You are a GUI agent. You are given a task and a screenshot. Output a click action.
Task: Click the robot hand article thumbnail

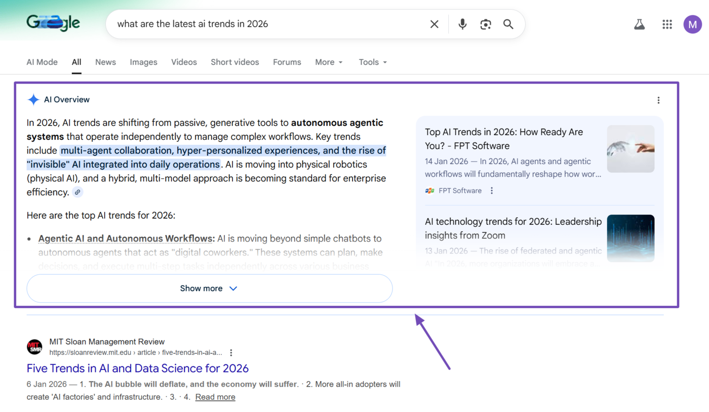(x=631, y=149)
